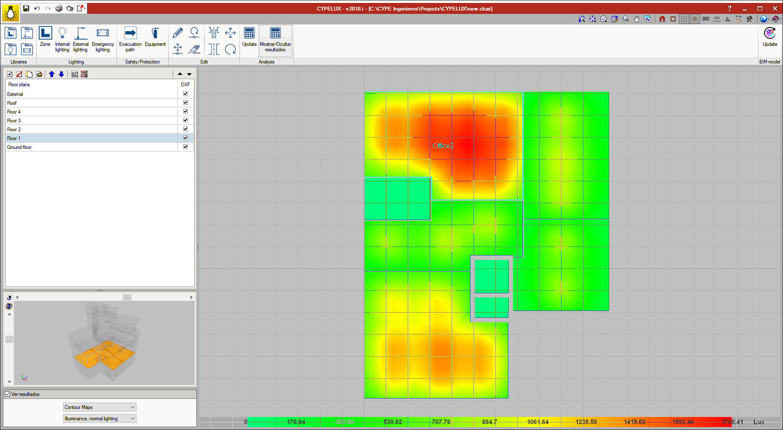
Task: Click the BIM model Update icon
Action: [x=770, y=37]
